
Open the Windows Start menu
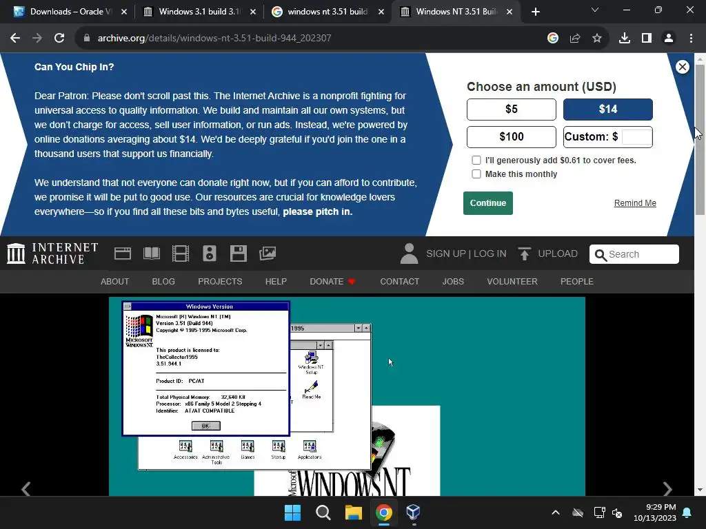[292, 512]
